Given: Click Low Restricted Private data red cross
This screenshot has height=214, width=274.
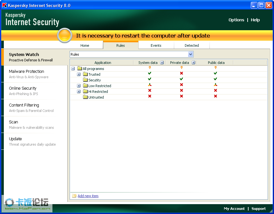Looking at the screenshot, I should pos(182,85).
